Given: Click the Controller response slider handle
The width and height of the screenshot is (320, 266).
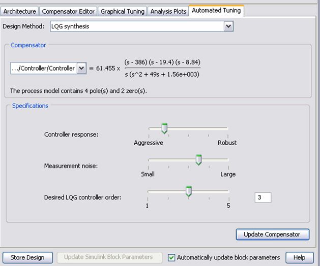Looking at the screenshot, I should click(x=164, y=129).
